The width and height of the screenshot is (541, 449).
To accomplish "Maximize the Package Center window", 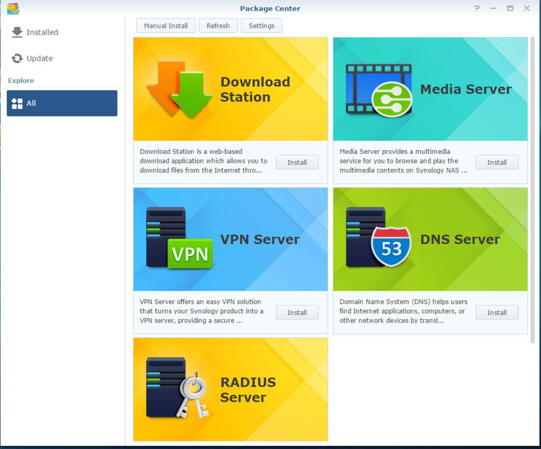I will (510, 8).
